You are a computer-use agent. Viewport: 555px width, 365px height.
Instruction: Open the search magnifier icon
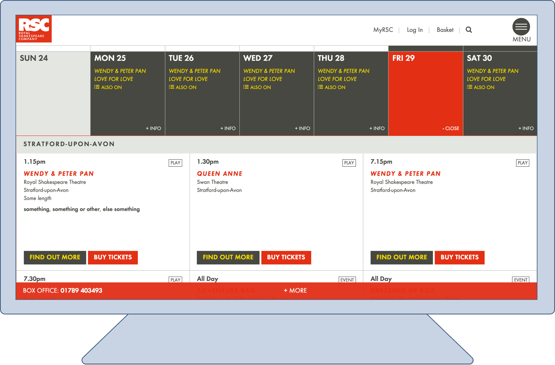pos(469,30)
